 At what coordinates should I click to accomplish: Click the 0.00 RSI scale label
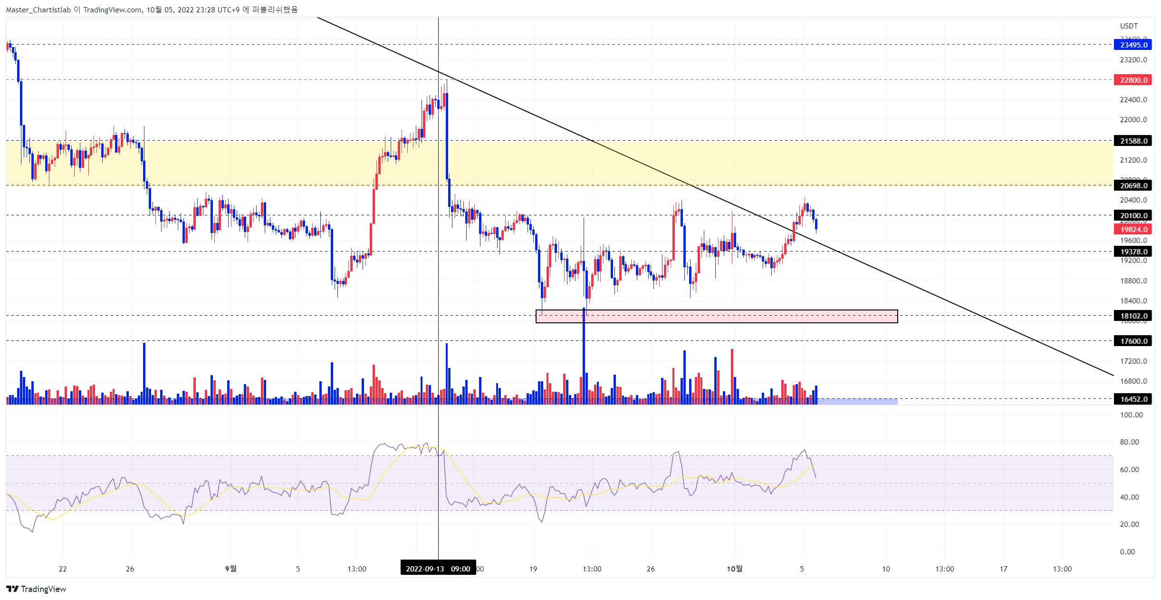click(1127, 552)
